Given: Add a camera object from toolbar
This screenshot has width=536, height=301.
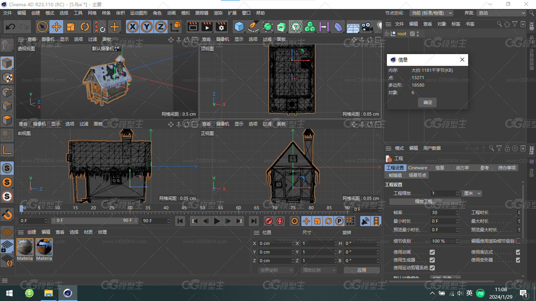Looking at the screenshot, I should [367, 27].
